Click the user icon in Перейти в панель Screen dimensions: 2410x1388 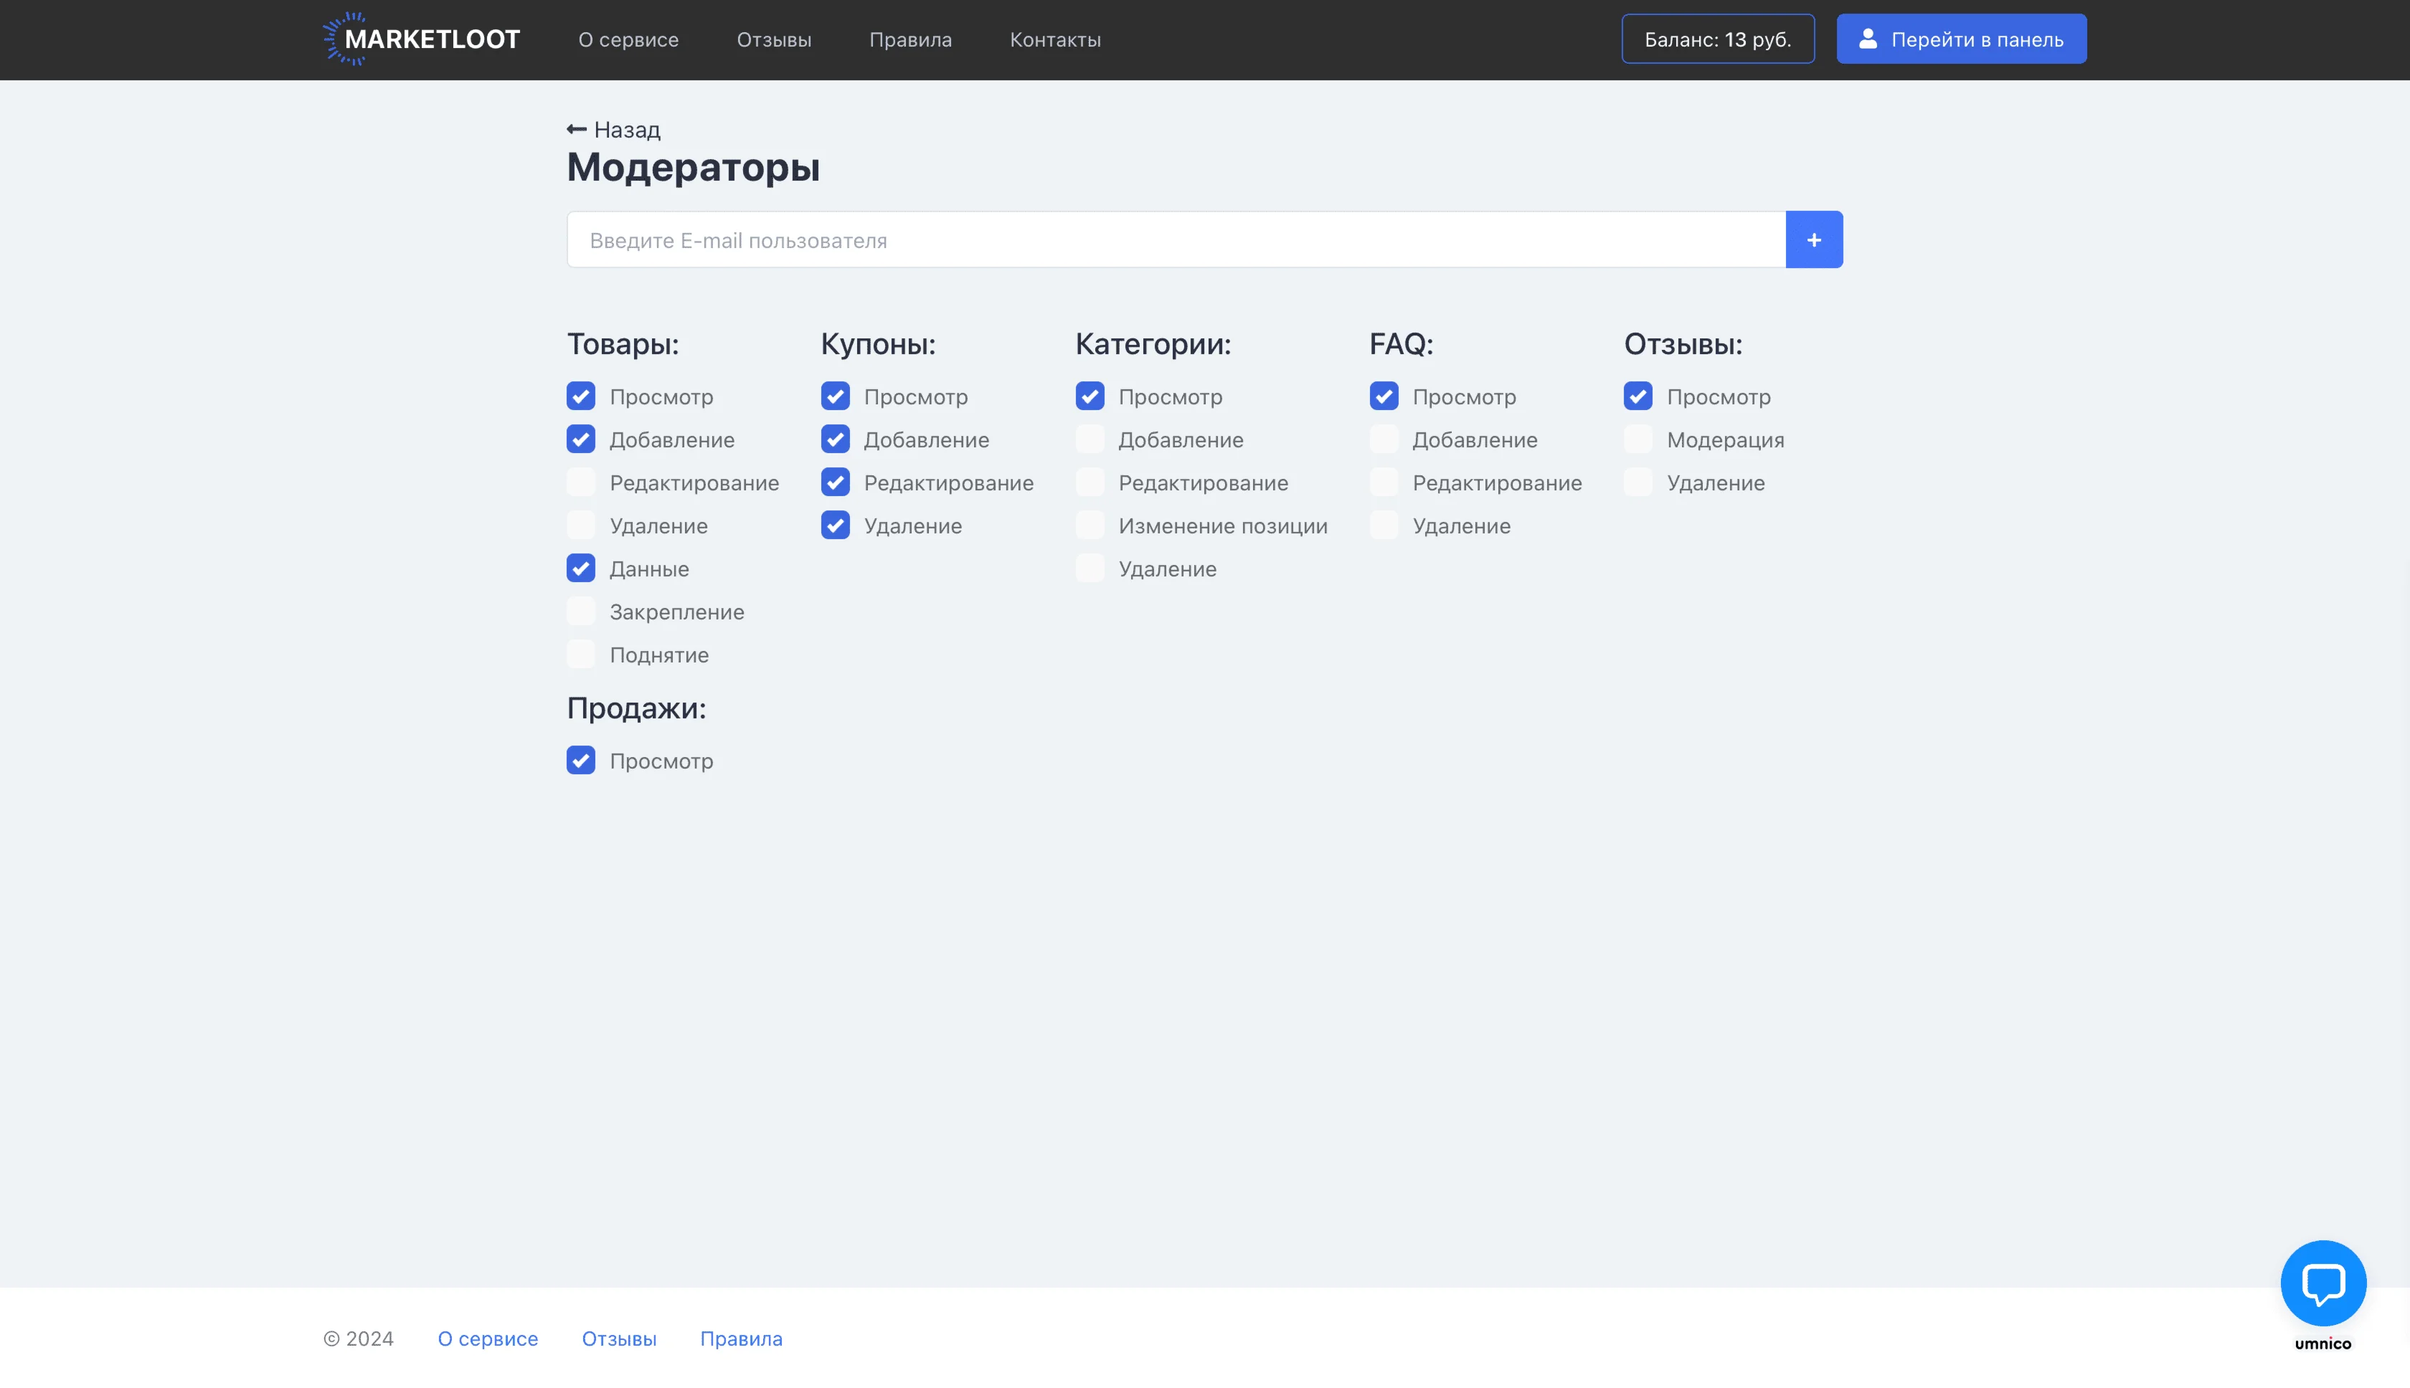(1867, 39)
